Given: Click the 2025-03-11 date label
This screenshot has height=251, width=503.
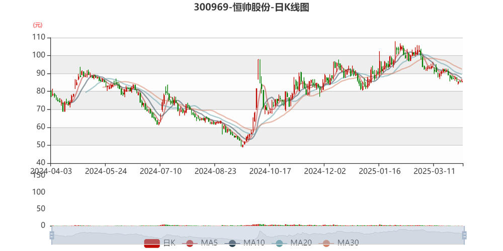Looking at the screenshot, I should click(x=435, y=171).
